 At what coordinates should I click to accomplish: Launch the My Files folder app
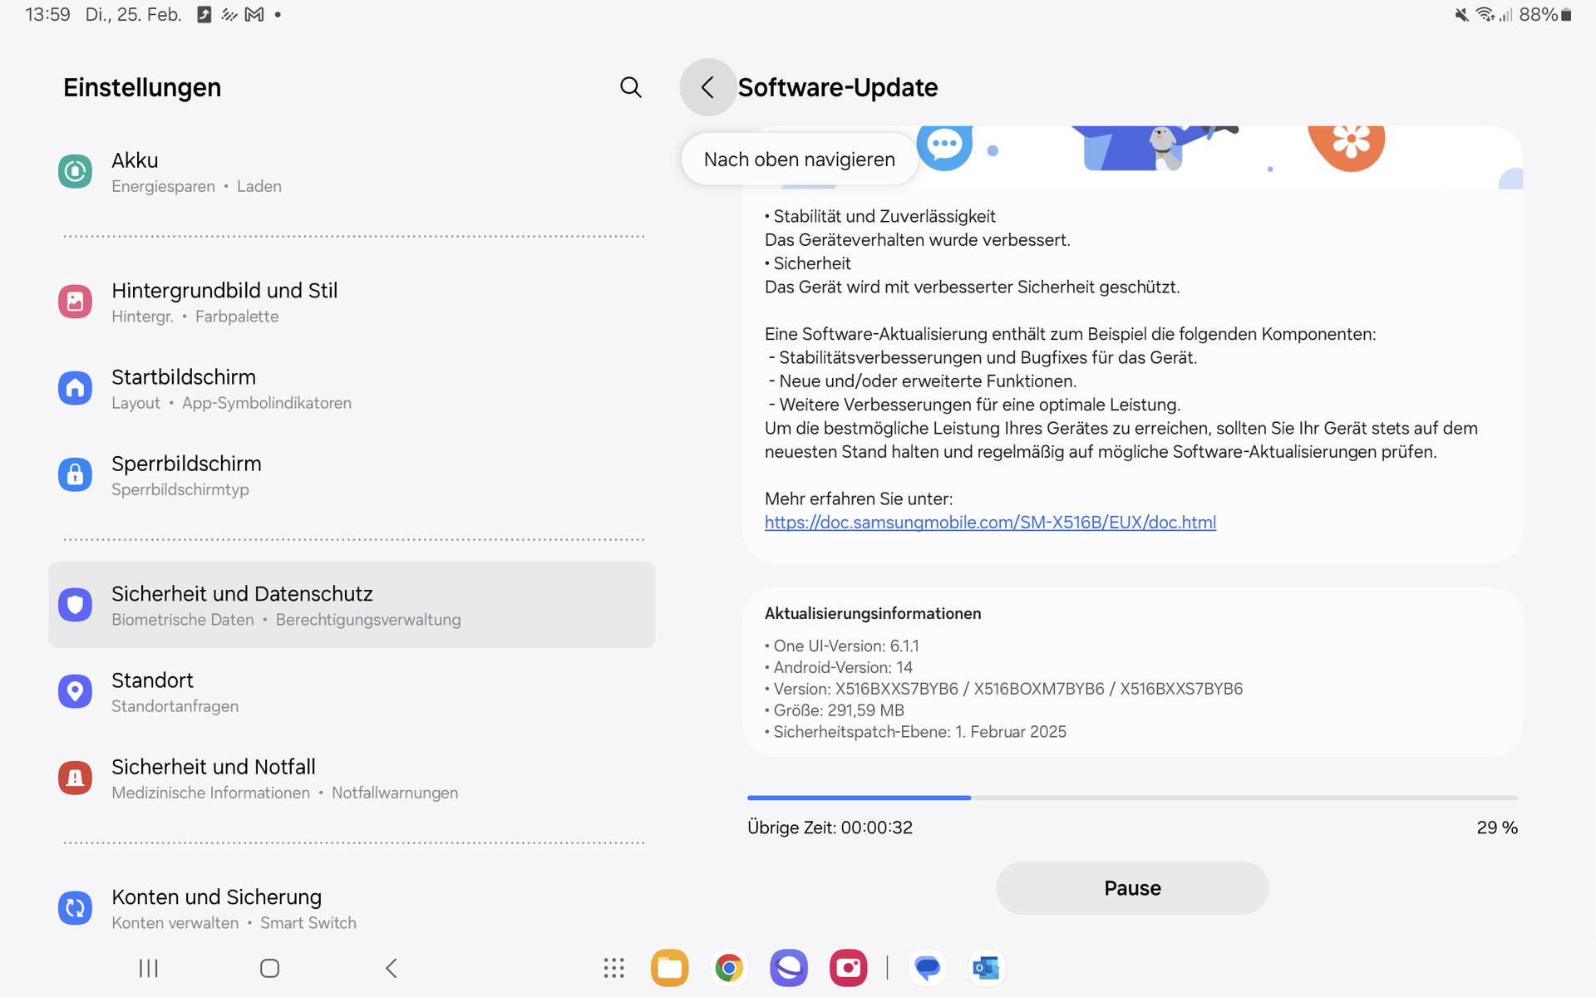click(669, 968)
